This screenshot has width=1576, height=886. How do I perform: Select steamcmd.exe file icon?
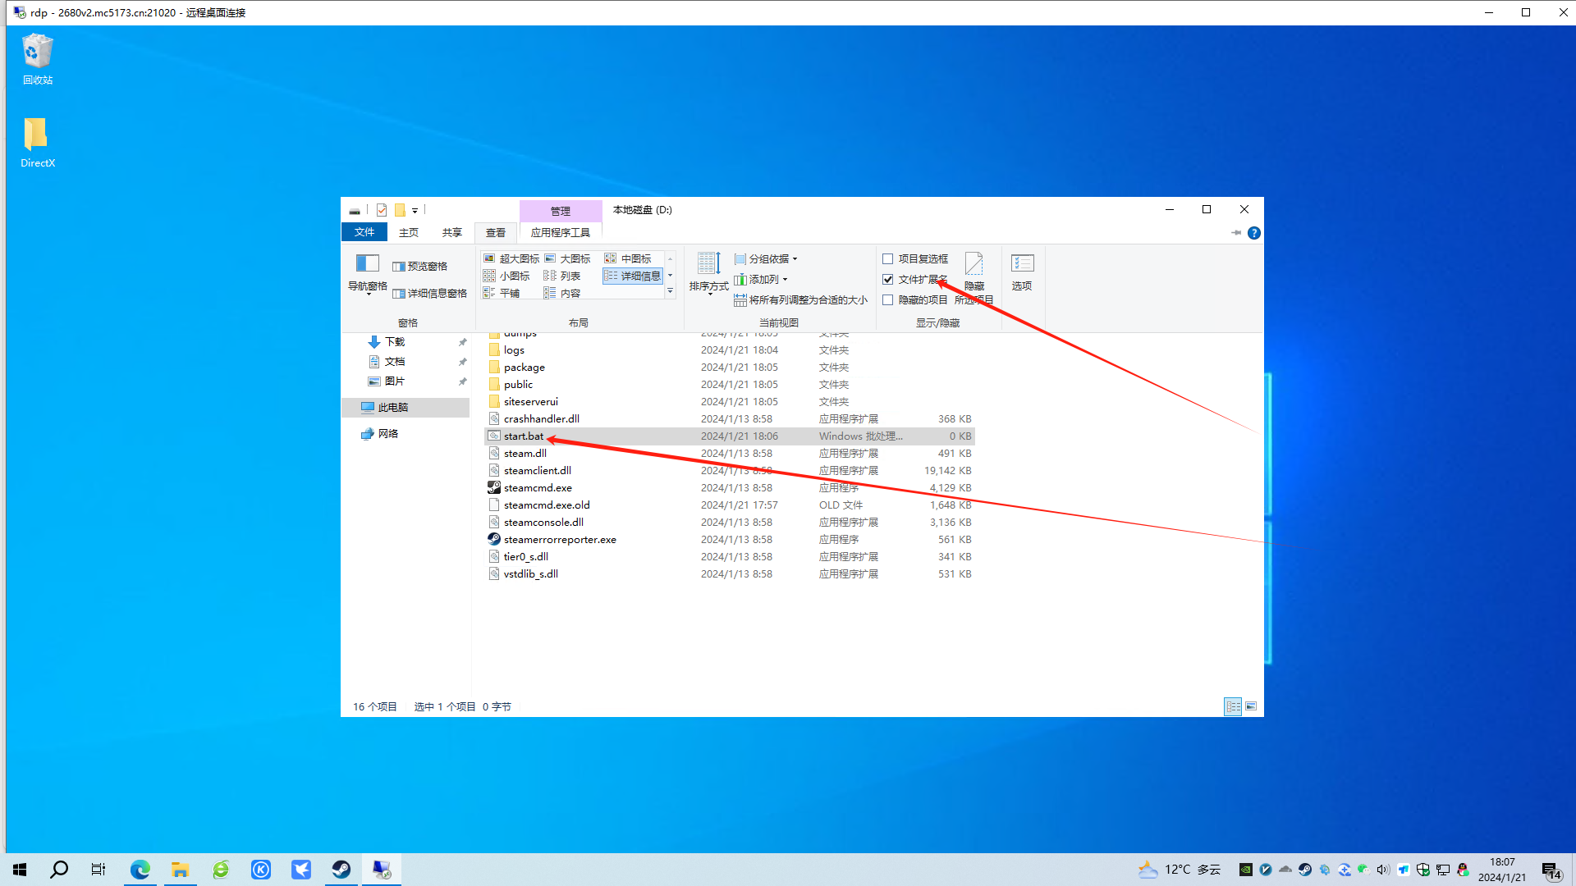(494, 487)
